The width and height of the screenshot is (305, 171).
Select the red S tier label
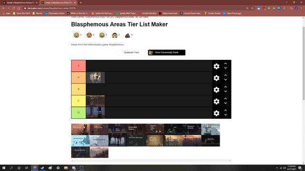[79, 66]
